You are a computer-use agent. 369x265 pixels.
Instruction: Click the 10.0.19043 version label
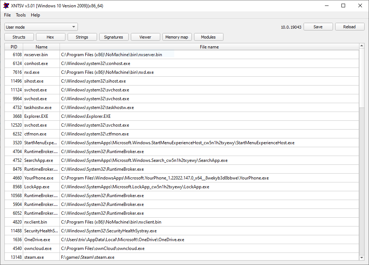tap(291, 27)
